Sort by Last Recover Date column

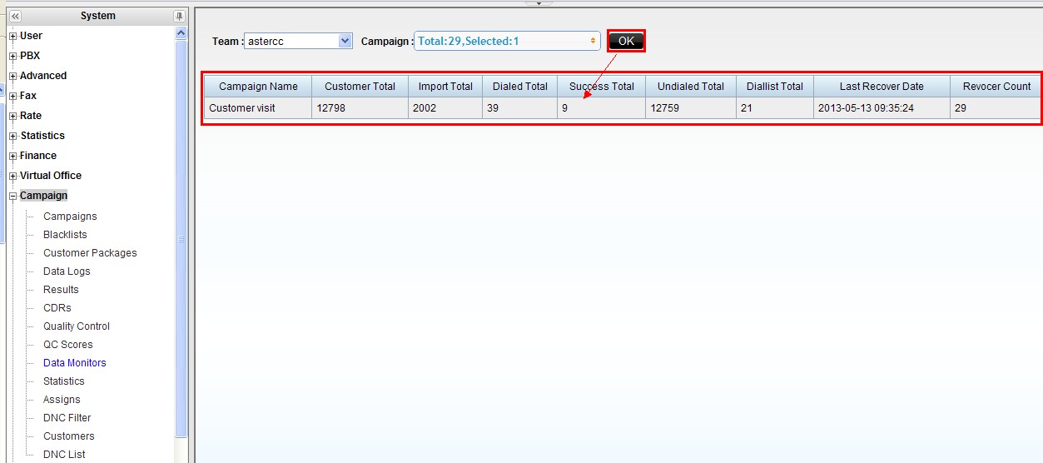pyautogui.click(x=882, y=87)
